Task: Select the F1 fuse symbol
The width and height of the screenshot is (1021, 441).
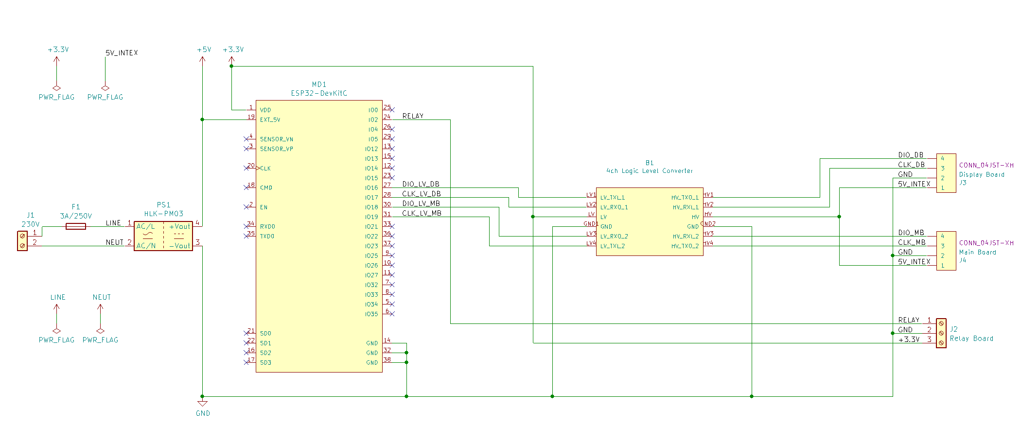Action: tap(76, 226)
